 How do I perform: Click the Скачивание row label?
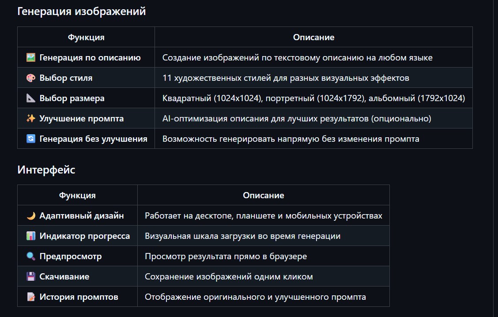pyautogui.click(x=64, y=276)
